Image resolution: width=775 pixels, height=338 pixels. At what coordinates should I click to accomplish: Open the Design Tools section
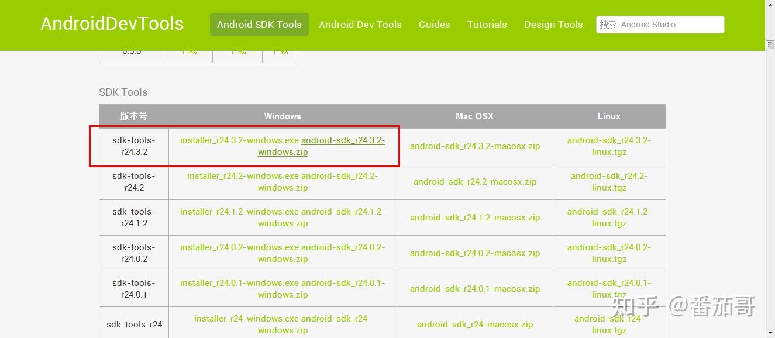pyautogui.click(x=553, y=25)
